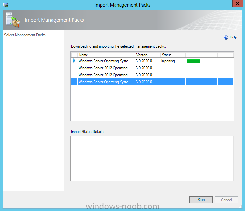Image resolution: width=245 pixels, height=211 pixels.
Task: Click version 6.0.7026.0 of the importing row
Action: pyautogui.click(x=144, y=61)
